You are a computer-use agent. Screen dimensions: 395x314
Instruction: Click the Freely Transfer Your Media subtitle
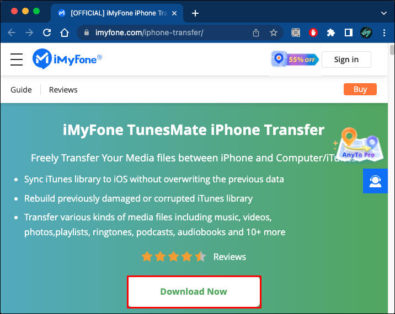pyautogui.click(x=194, y=158)
